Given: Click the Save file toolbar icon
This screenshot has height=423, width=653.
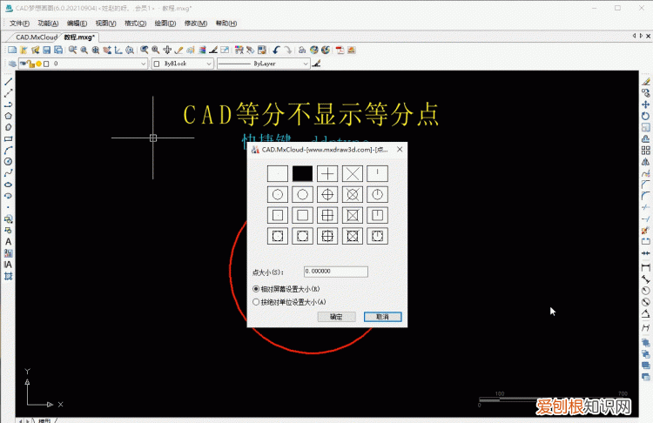Looking at the screenshot, I should [47, 50].
